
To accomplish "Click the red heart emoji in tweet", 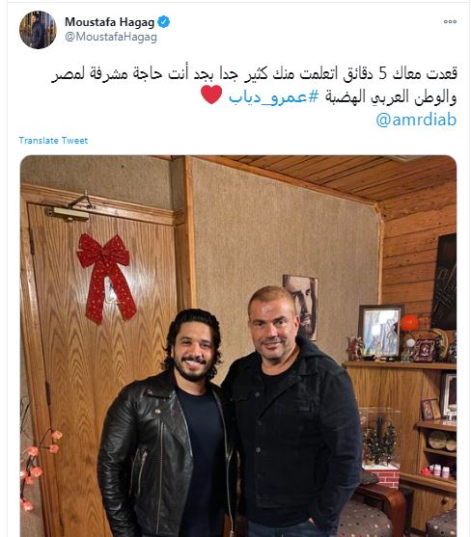I will click(x=211, y=94).
